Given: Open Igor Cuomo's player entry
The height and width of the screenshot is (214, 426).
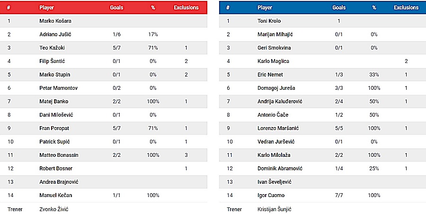Looking at the screenshot, I should pyautogui.click(x=272, y=195).
